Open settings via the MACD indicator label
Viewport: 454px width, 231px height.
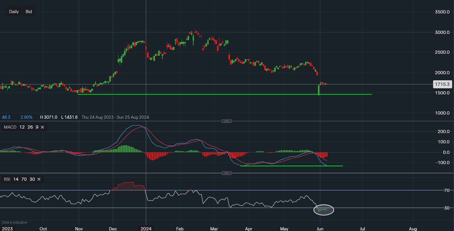tap(10, 127)
